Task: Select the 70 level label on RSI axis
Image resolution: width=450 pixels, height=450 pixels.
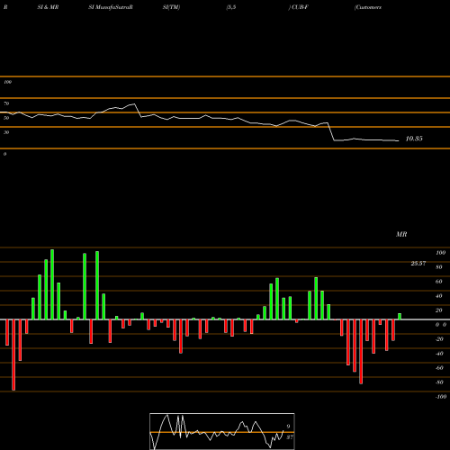Action: click(6, 103)
